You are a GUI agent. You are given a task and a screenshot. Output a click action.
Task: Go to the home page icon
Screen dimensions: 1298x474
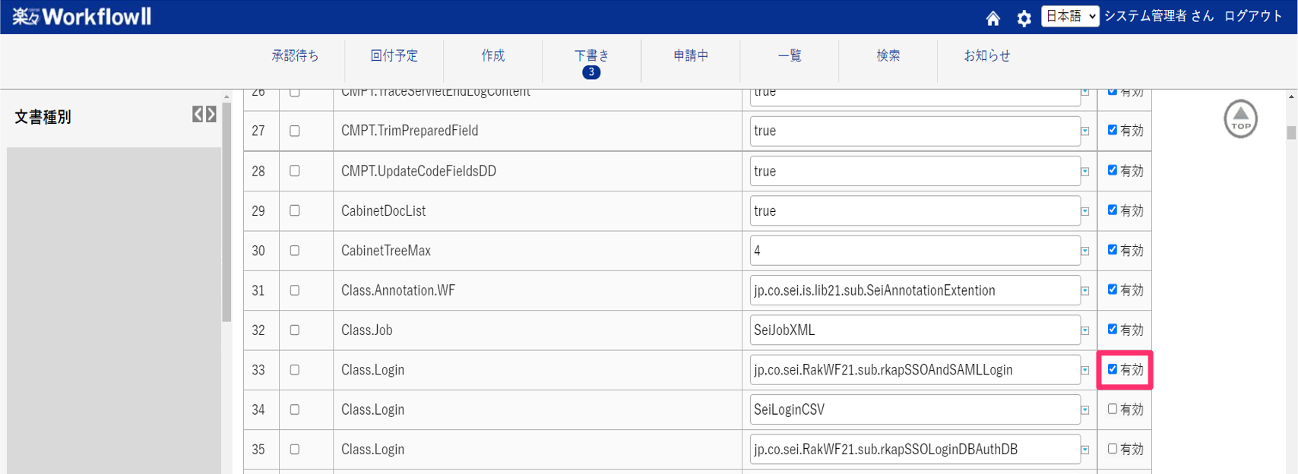(992, 18)
